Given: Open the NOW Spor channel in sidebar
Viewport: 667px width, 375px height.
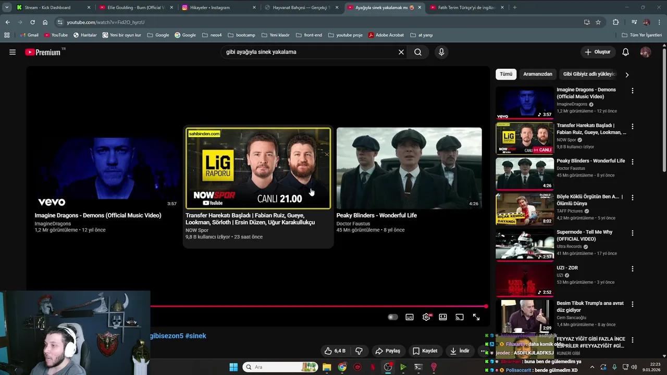Looking at the screenshot, I should point(566,140).
